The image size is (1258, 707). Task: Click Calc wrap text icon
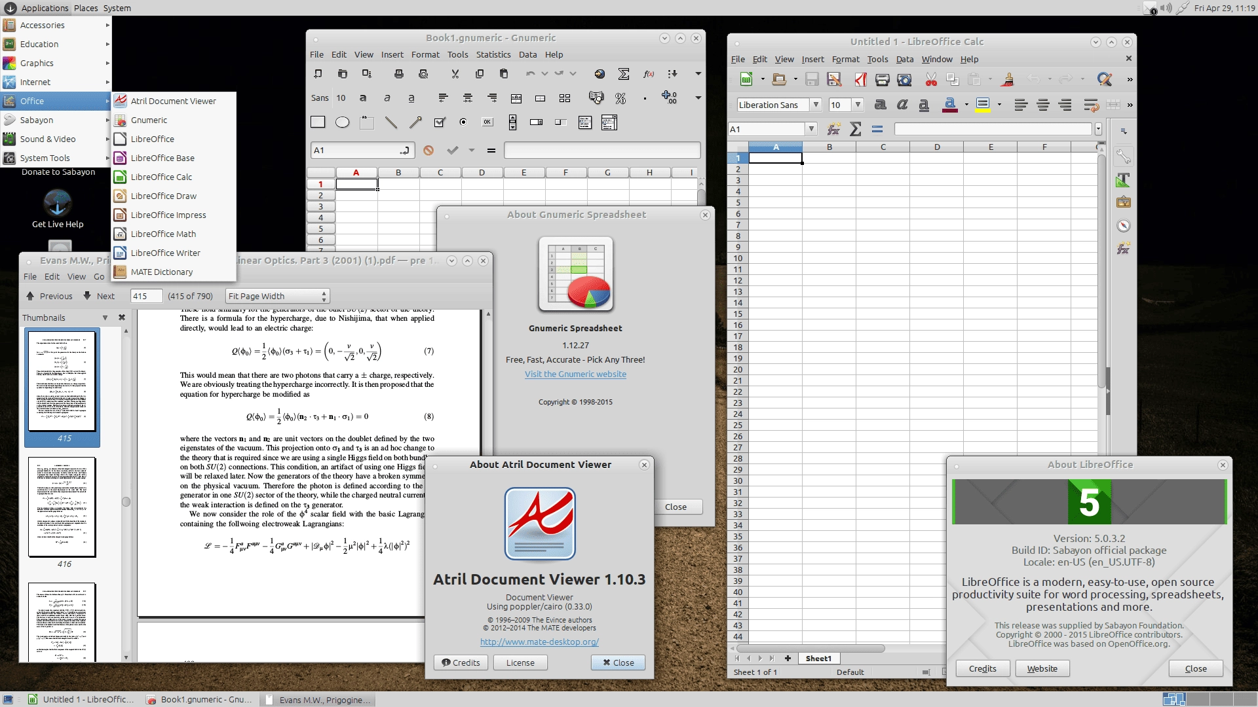[1091, 105]
